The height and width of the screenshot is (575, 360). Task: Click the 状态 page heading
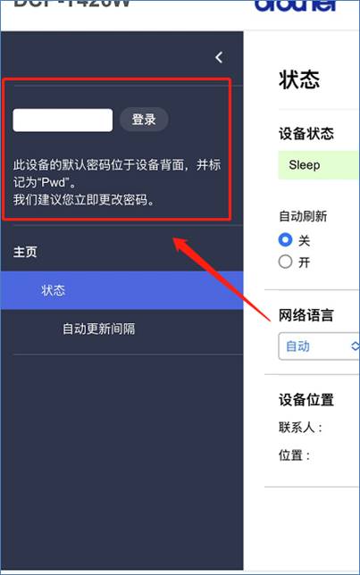click(x=299, y=79)
